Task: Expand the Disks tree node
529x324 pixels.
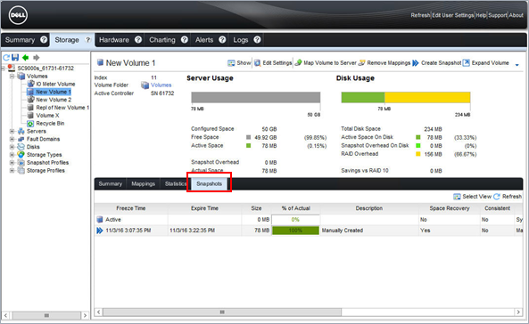Action: pyautogui.click(x=12, y=147)
